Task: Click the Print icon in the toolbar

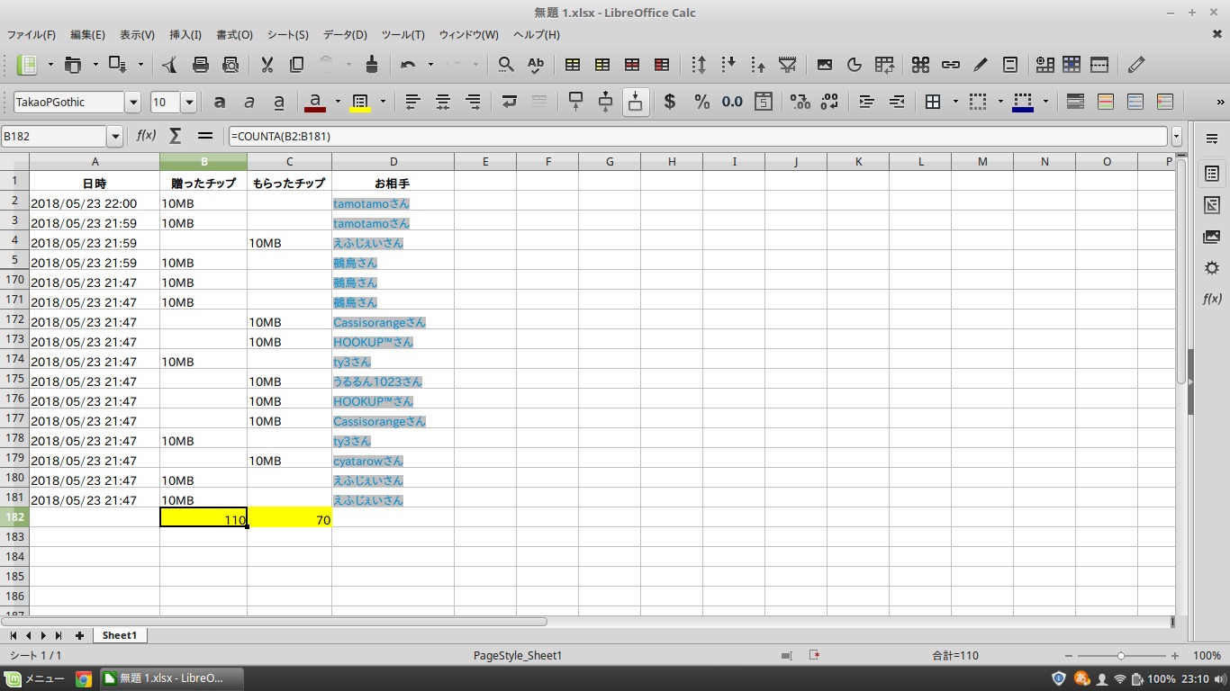Action: (201, 65)
